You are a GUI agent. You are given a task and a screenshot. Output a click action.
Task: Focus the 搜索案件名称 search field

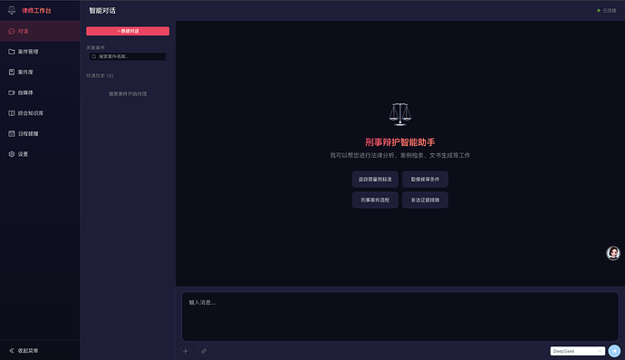point(128,56)
